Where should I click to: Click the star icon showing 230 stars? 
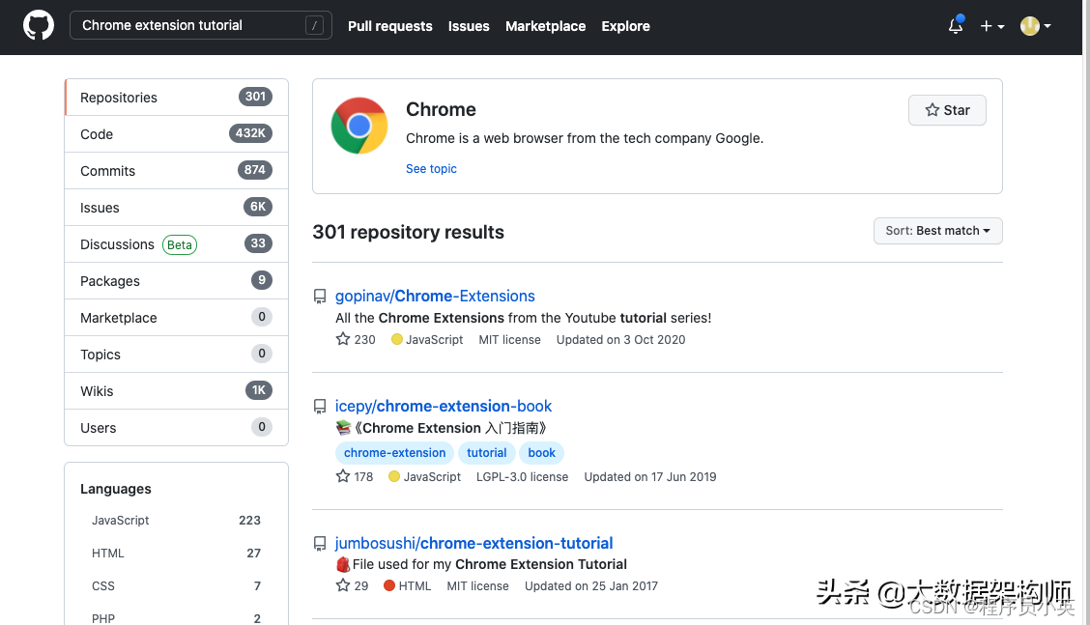(343, 339)
